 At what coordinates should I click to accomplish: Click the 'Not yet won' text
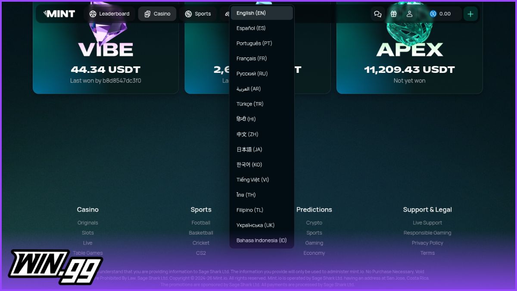click(409, 81)
